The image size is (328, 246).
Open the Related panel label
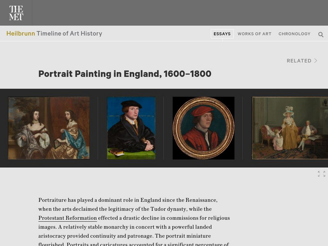(299, 61)
